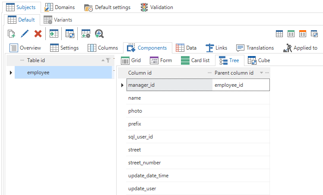Click the green table layout icon at right
323x195 pixels.
pos(291,34)
